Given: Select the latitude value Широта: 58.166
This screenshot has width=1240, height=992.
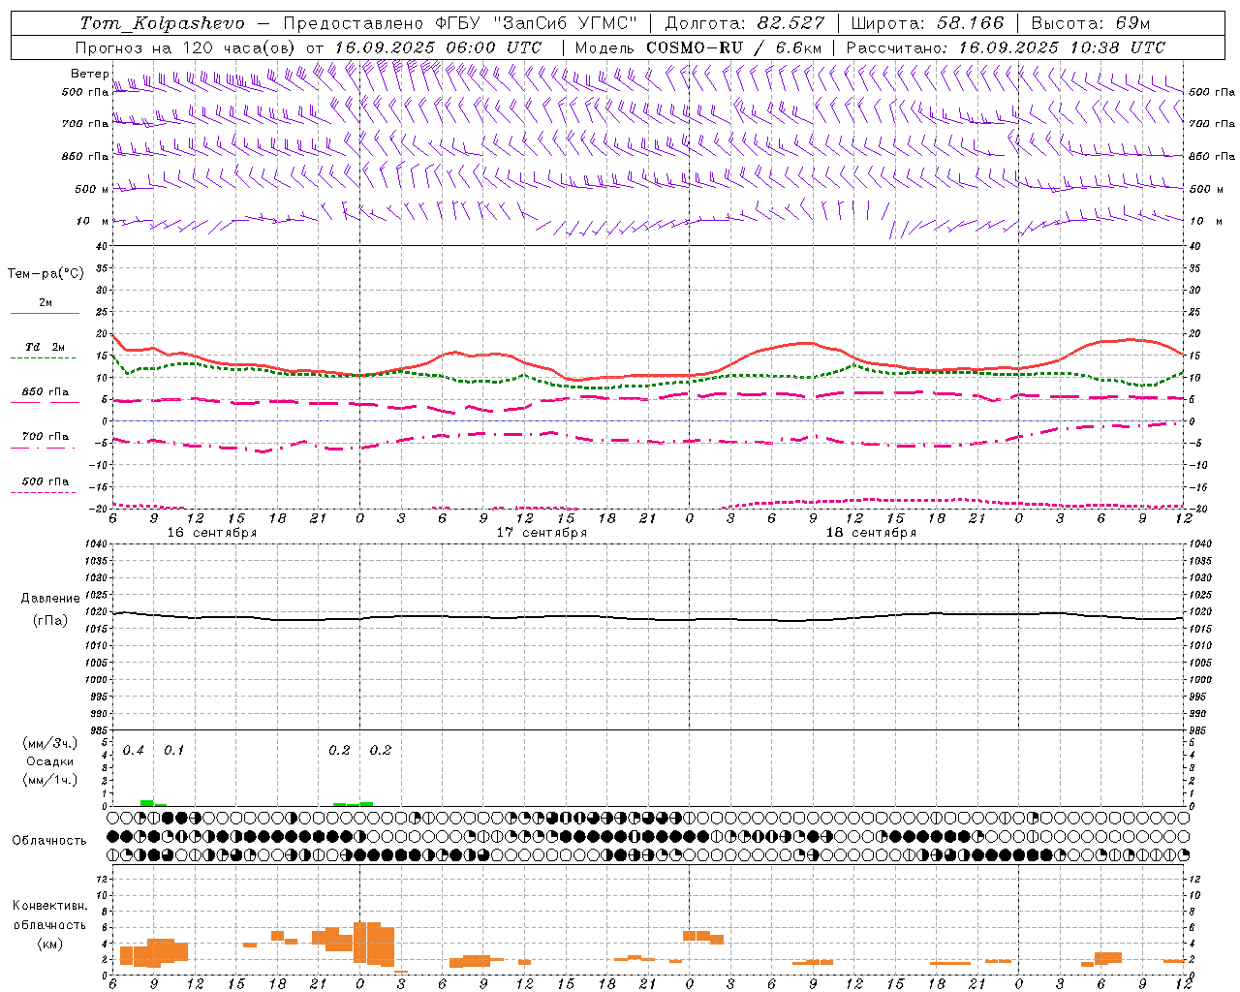Looking at the screenshot, I should tap(928, 23).
